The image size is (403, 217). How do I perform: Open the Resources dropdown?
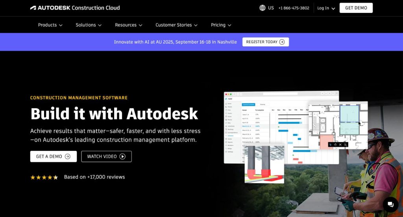129,25
